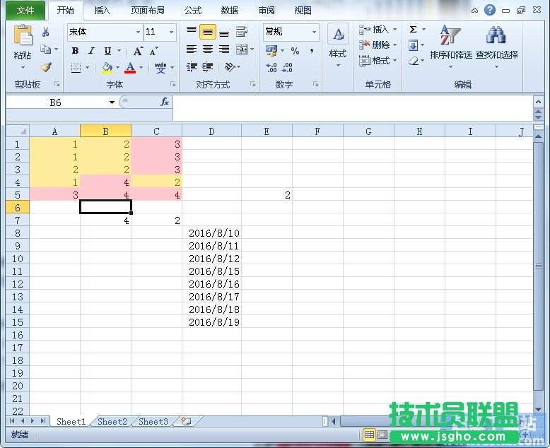Toggle bold formatting

pyautogui.click(x=75, y=51)
